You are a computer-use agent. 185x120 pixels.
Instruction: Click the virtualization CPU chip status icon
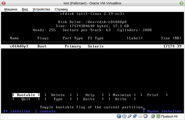click(145, 116)
